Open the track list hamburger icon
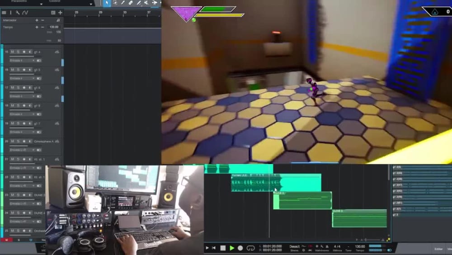This screenshot has height=255, width=452. pos(4,13)
